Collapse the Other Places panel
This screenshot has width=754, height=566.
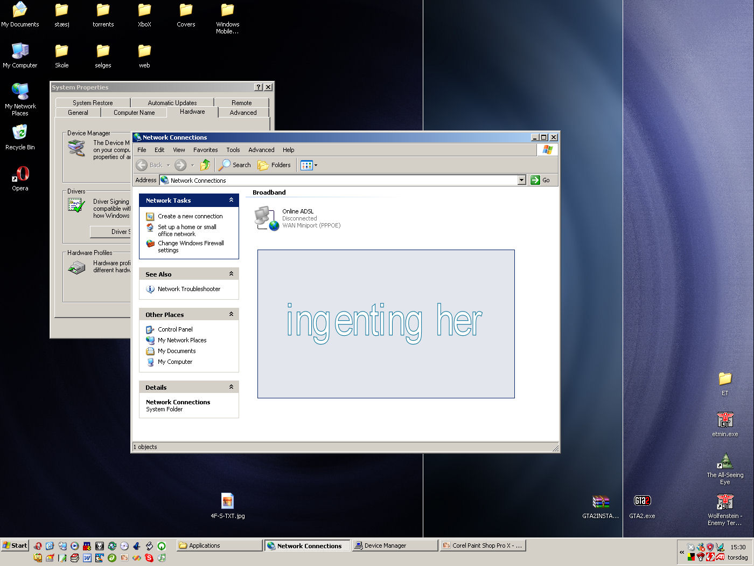tap(231, 314)
